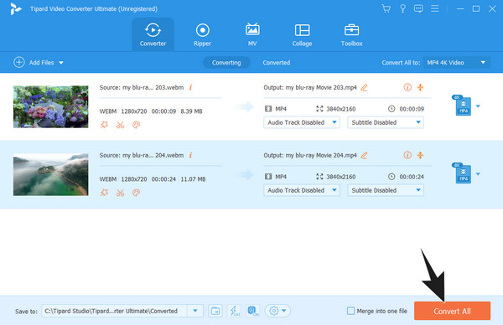
Task: Click the Save to path field
Action: (x=115, y=311)
